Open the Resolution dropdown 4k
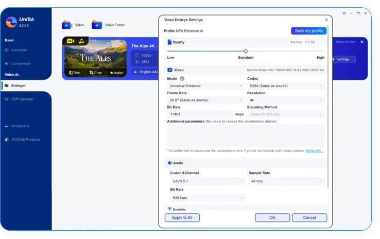This screenshot has width=380, height=239. (285, 100)
